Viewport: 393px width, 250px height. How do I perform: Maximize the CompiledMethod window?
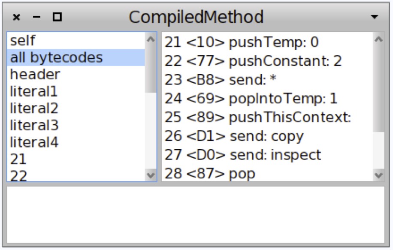(x=57, y=17)
